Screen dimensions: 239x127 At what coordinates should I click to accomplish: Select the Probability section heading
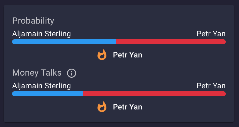coord(33,21)
